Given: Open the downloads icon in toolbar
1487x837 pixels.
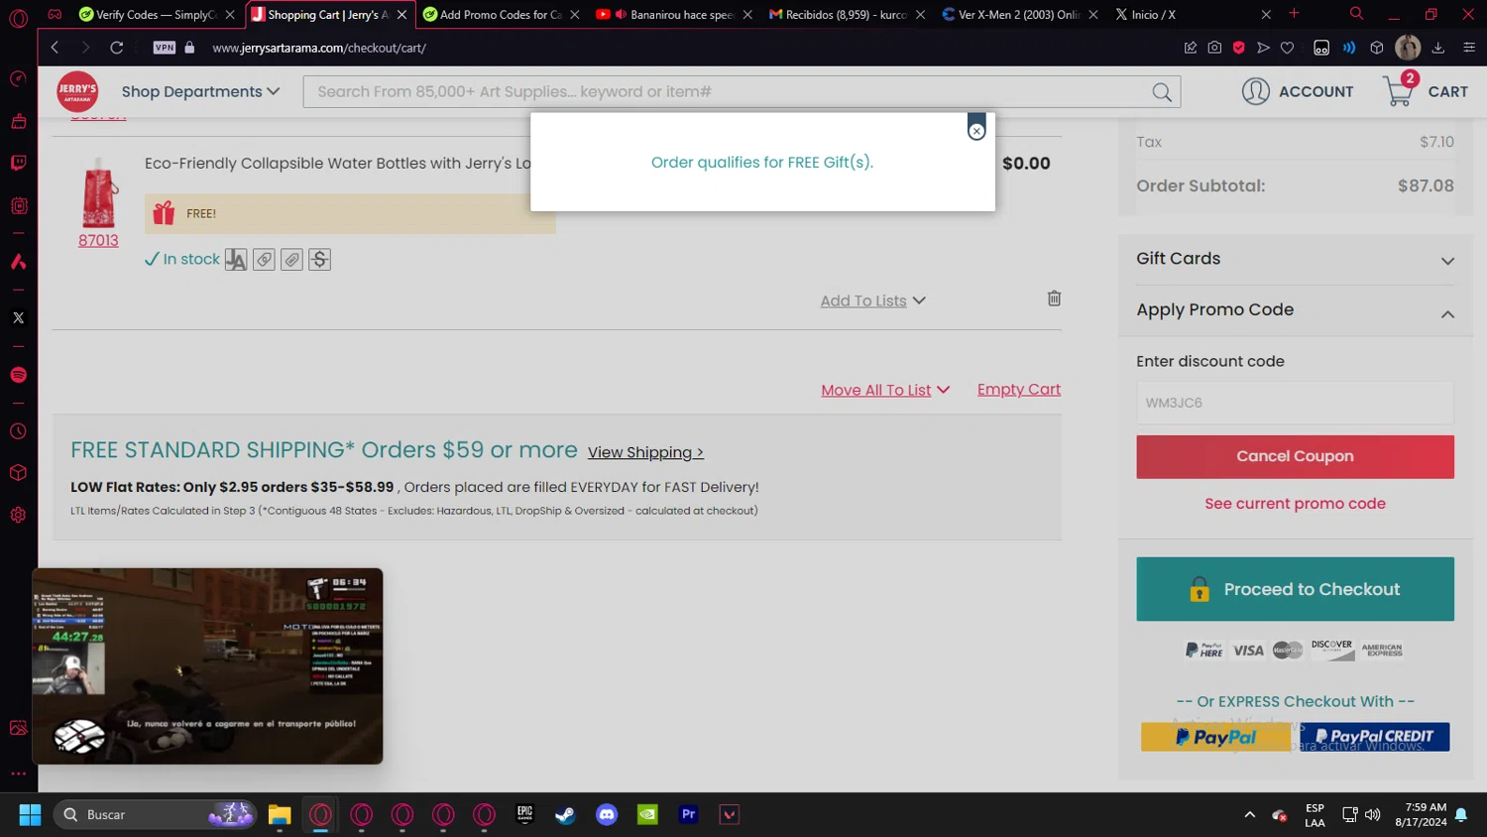Looking at the screenshot, I should 1438,48.
